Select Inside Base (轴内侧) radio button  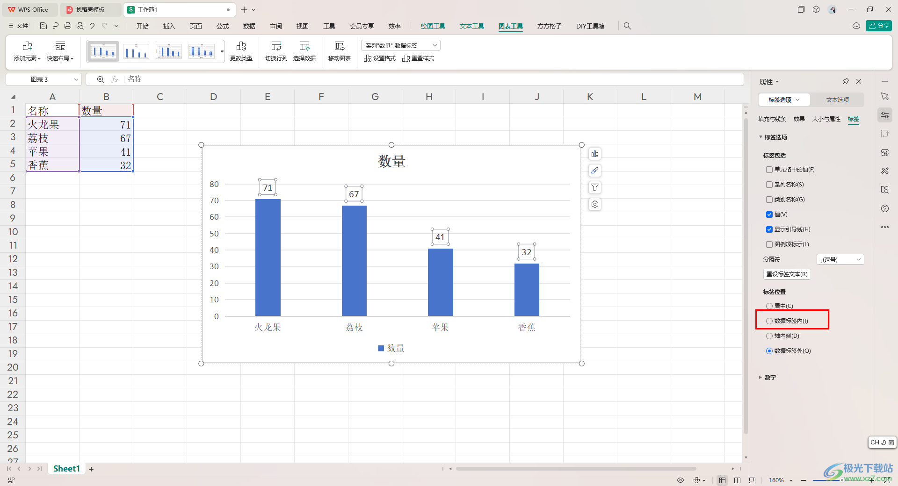point(769,336)
